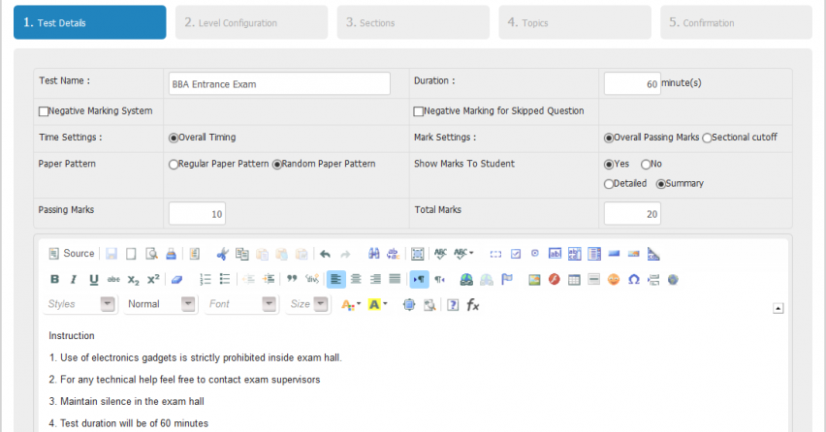
Task: Insert a smiley emoticon
Action: coord(614,279)
